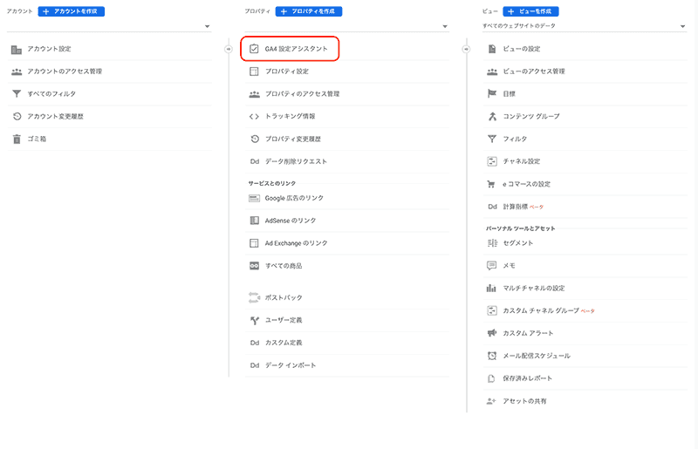Open ビューのアクセス管理 menu item

coord(585,71)
